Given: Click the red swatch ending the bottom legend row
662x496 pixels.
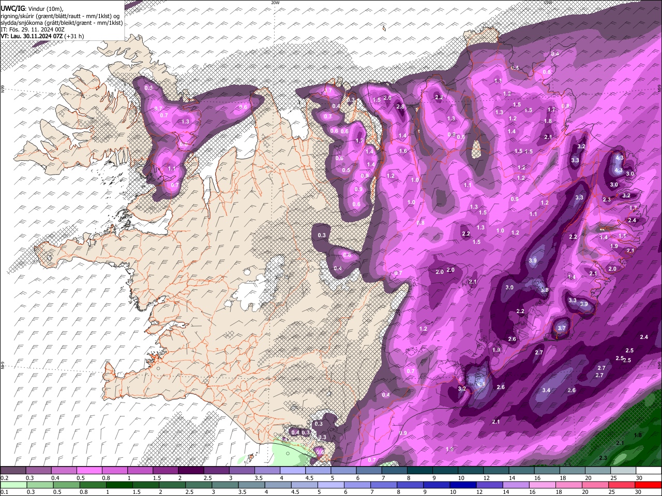Looking at the screenshot, I should click(x=648, y=485).
